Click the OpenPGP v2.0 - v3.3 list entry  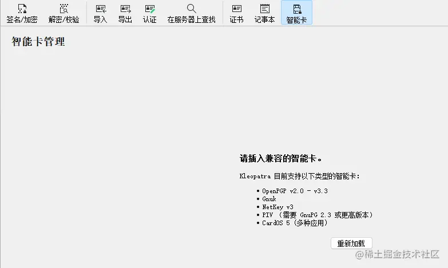pos(295,191)
